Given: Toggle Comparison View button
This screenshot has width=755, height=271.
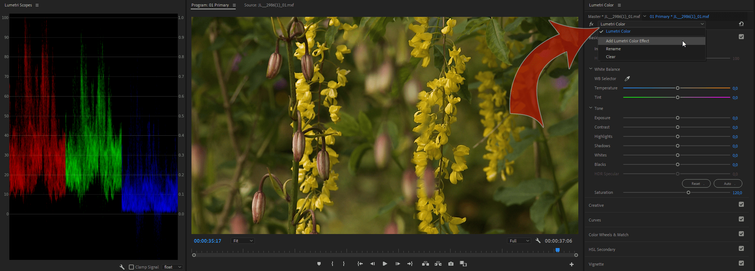Looking at the screenshot, I should (x=463, y=264).
